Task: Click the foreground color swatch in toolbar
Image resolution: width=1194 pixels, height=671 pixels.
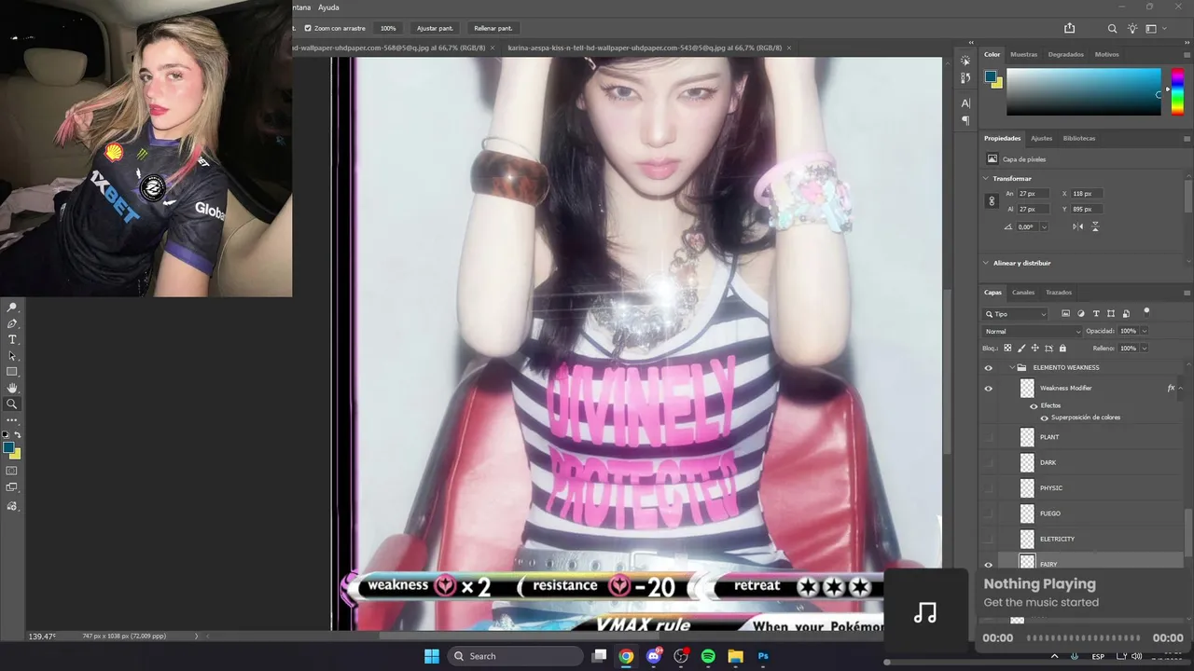Action: point(8,448)
